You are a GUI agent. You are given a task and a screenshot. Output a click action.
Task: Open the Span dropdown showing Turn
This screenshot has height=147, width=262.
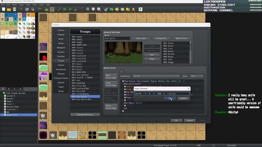(x=196, y=76)
